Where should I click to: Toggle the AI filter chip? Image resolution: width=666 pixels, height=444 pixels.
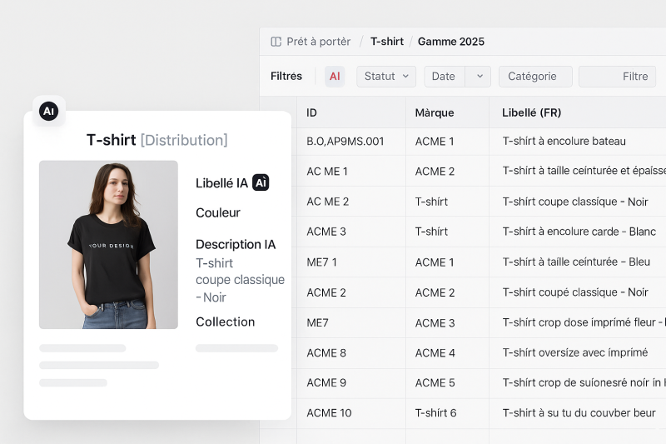pos(335,77)
